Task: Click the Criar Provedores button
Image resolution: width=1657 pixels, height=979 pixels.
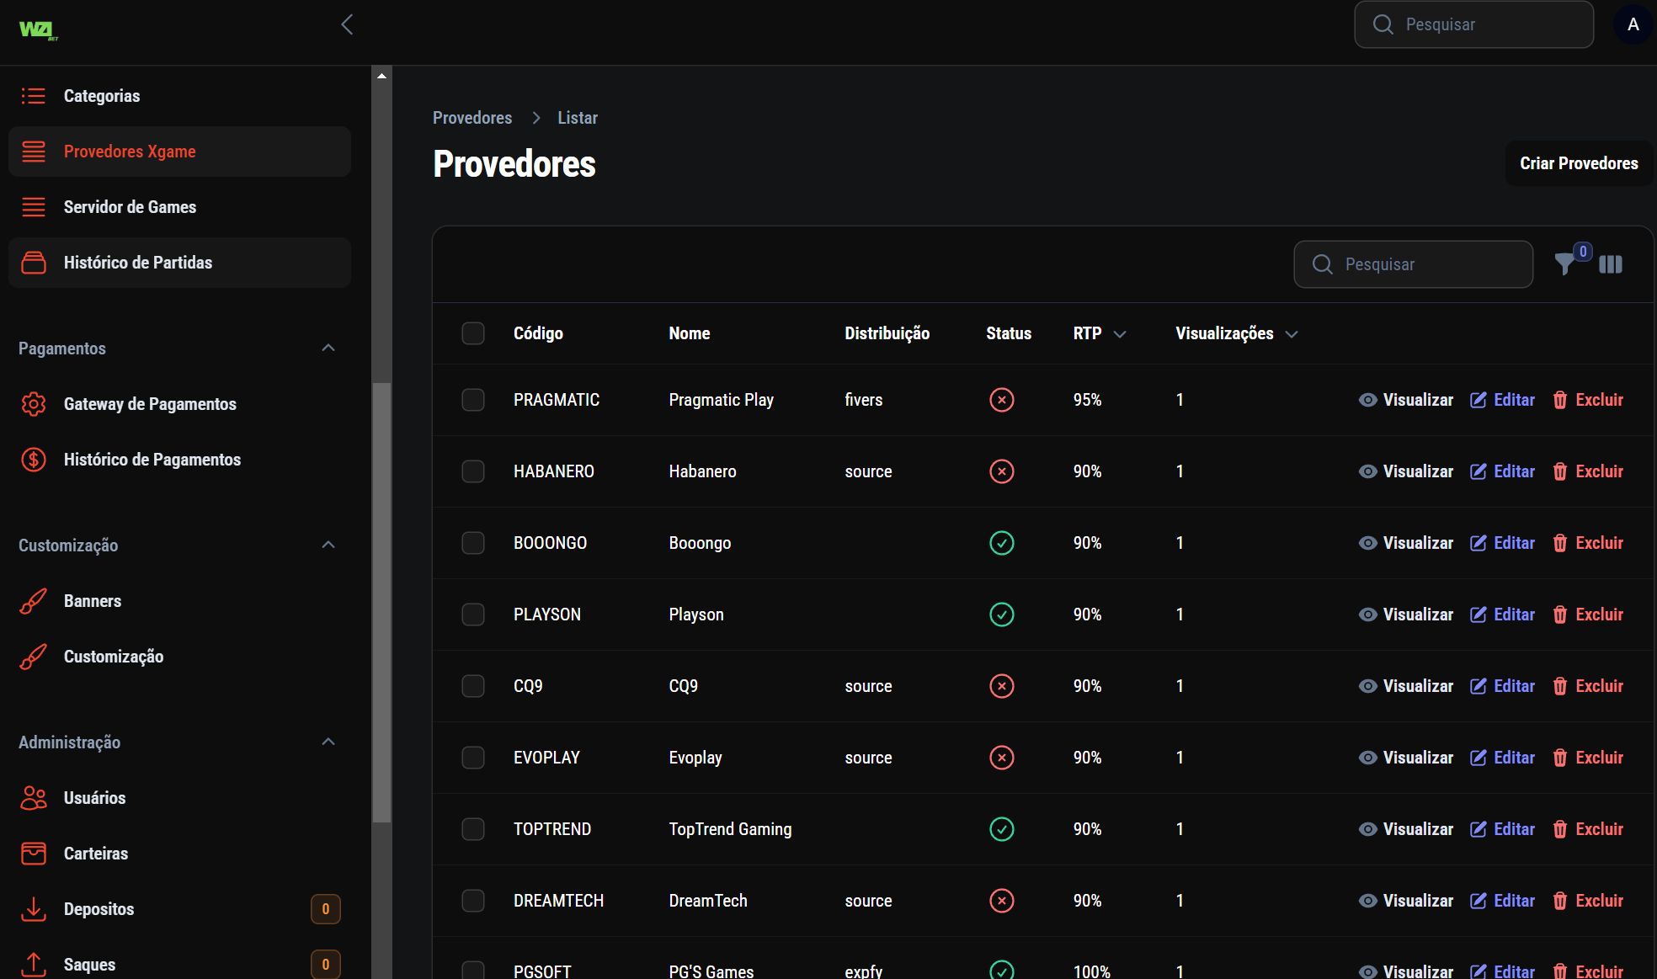Action: click(1579, 163)
